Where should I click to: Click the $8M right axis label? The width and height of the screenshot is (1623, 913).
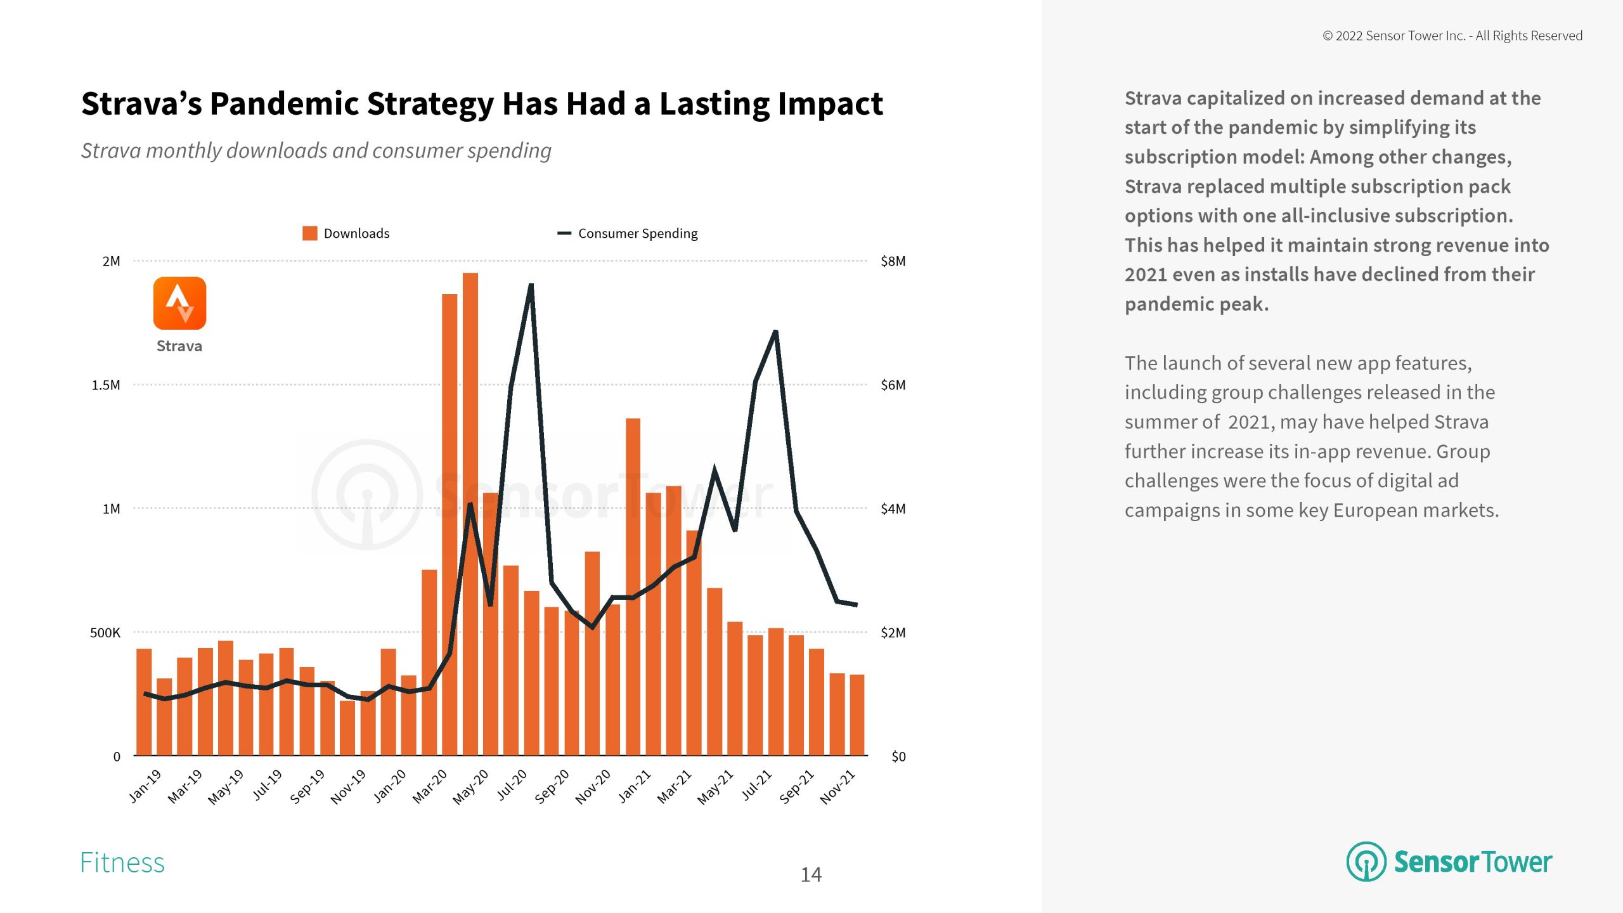coord(893,261)
